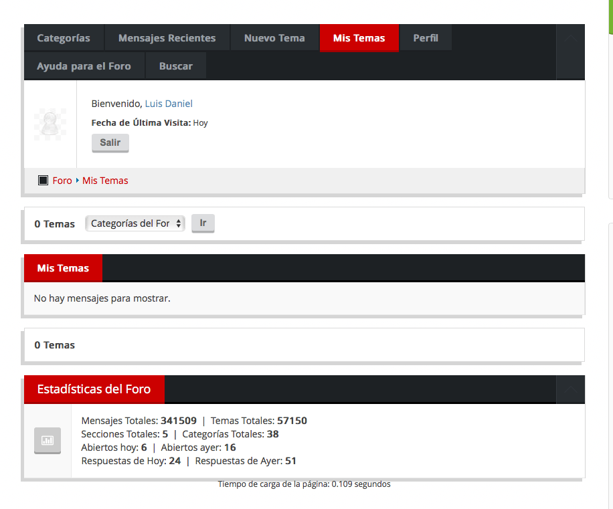Click the 'Tiempo de carga de la página' text
This screenshot has height=509, width=613.
(x=304, y=484)
